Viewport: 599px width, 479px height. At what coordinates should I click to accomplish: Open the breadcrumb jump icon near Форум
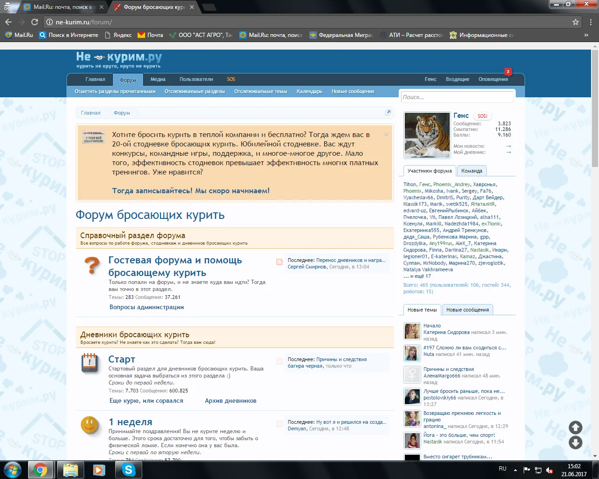click(388, 112)
